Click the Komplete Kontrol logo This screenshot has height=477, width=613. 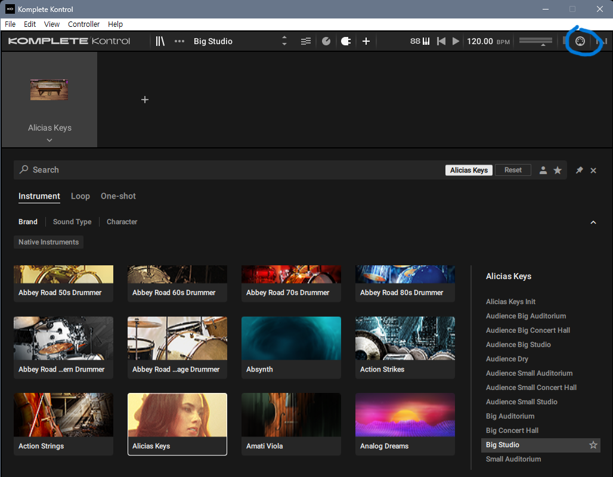pyautogui.click(x=69, y=41)
